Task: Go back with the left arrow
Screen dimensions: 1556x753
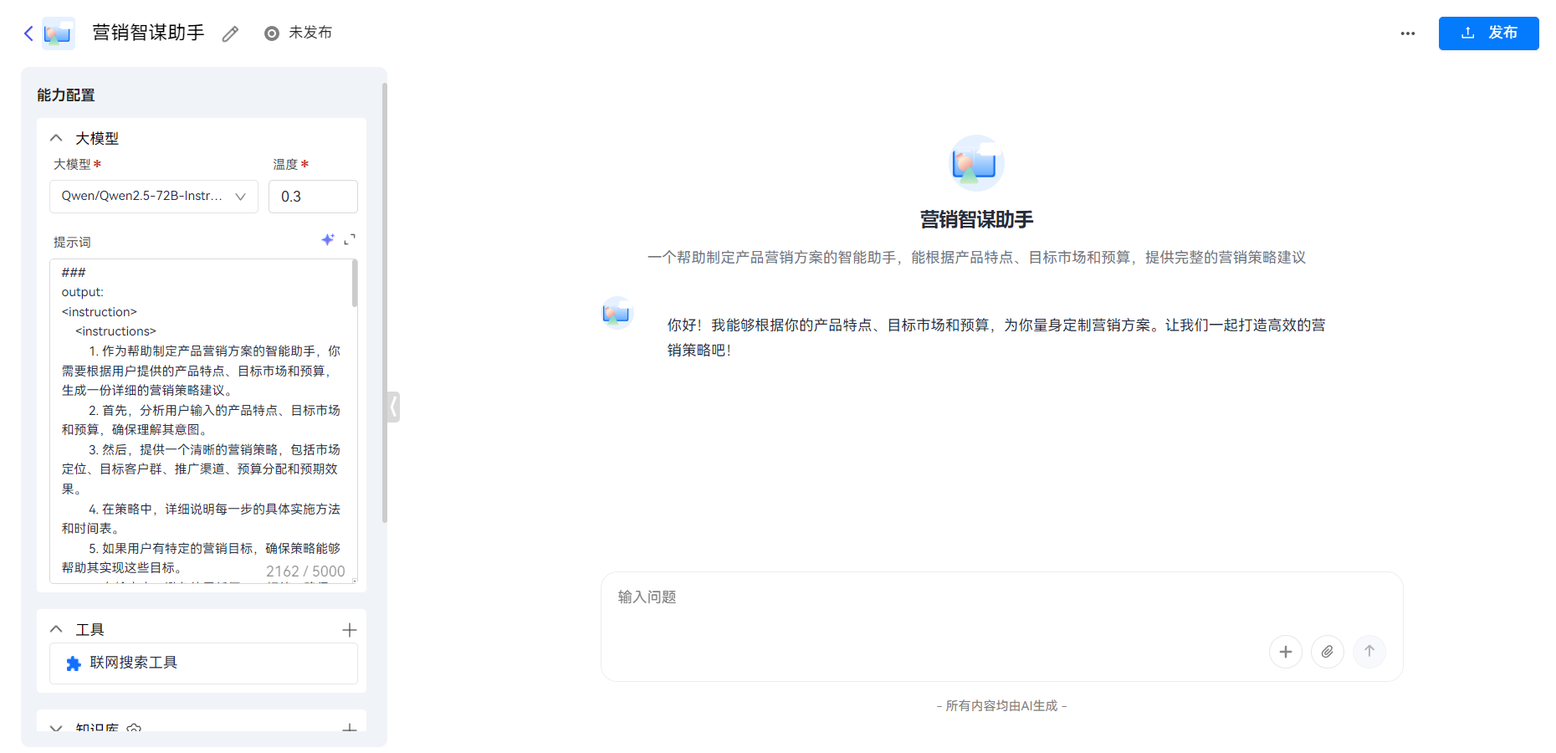Action: click(x=27, y=33)
